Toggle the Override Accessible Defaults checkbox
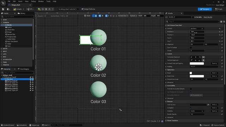Image resolution: width=226 pixels, height=127 pixels. [191, 89]
